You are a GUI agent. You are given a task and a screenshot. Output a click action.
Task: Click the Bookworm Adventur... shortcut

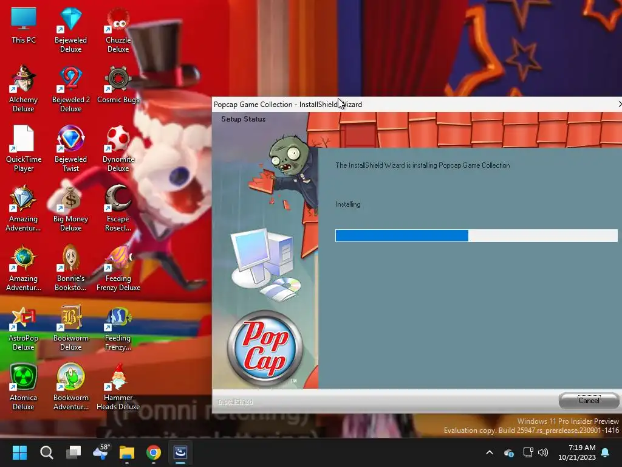[70, 387]
